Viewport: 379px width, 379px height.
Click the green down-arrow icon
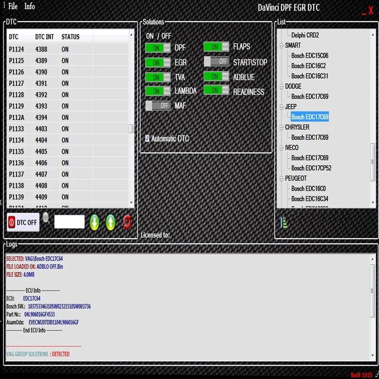[x=94, y=222]
